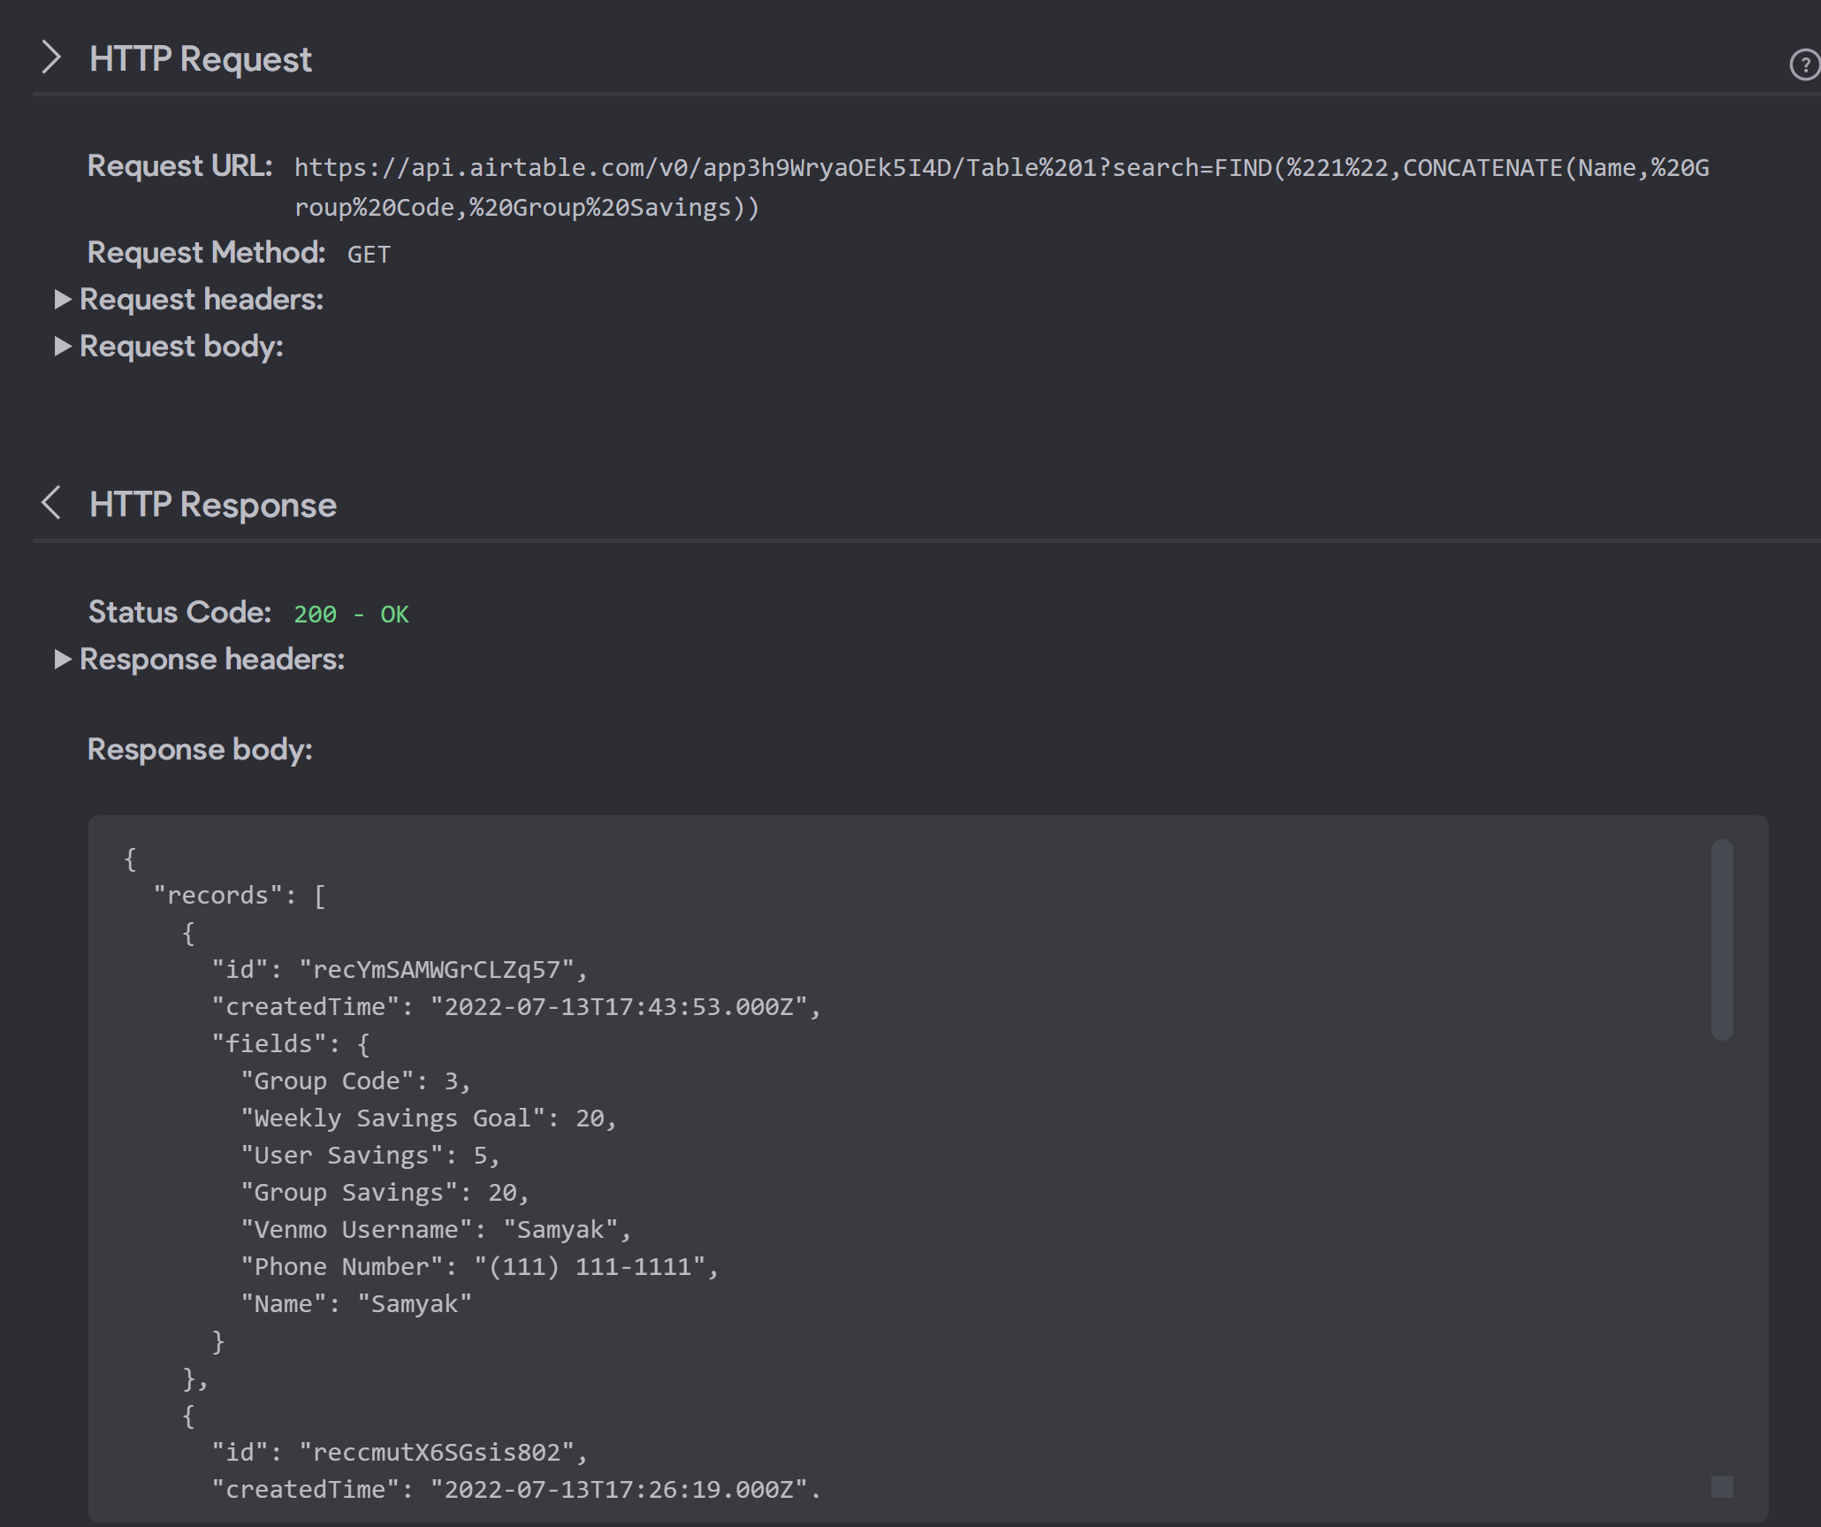The width and height of the screenshot is (1821, 1527).
Task: Click the Phone Number (111) 111-1111 line
Action: [480, 1267]
